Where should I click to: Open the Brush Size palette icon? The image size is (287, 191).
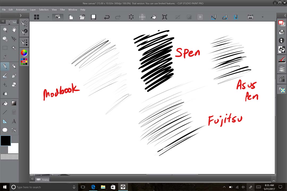24,42
